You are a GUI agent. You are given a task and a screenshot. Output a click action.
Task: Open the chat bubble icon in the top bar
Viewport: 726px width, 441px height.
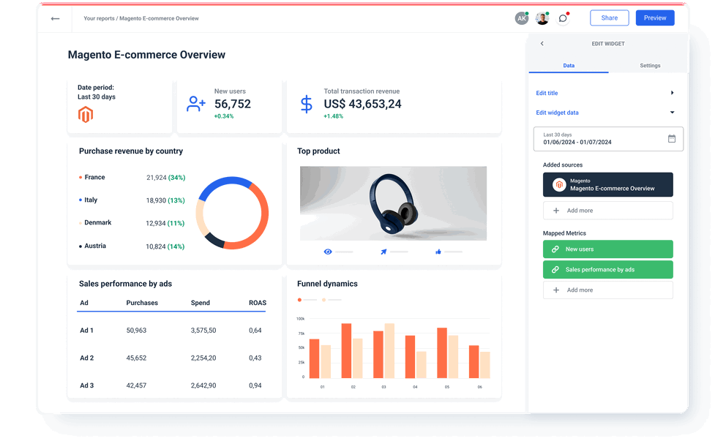[x=563, y=18]
